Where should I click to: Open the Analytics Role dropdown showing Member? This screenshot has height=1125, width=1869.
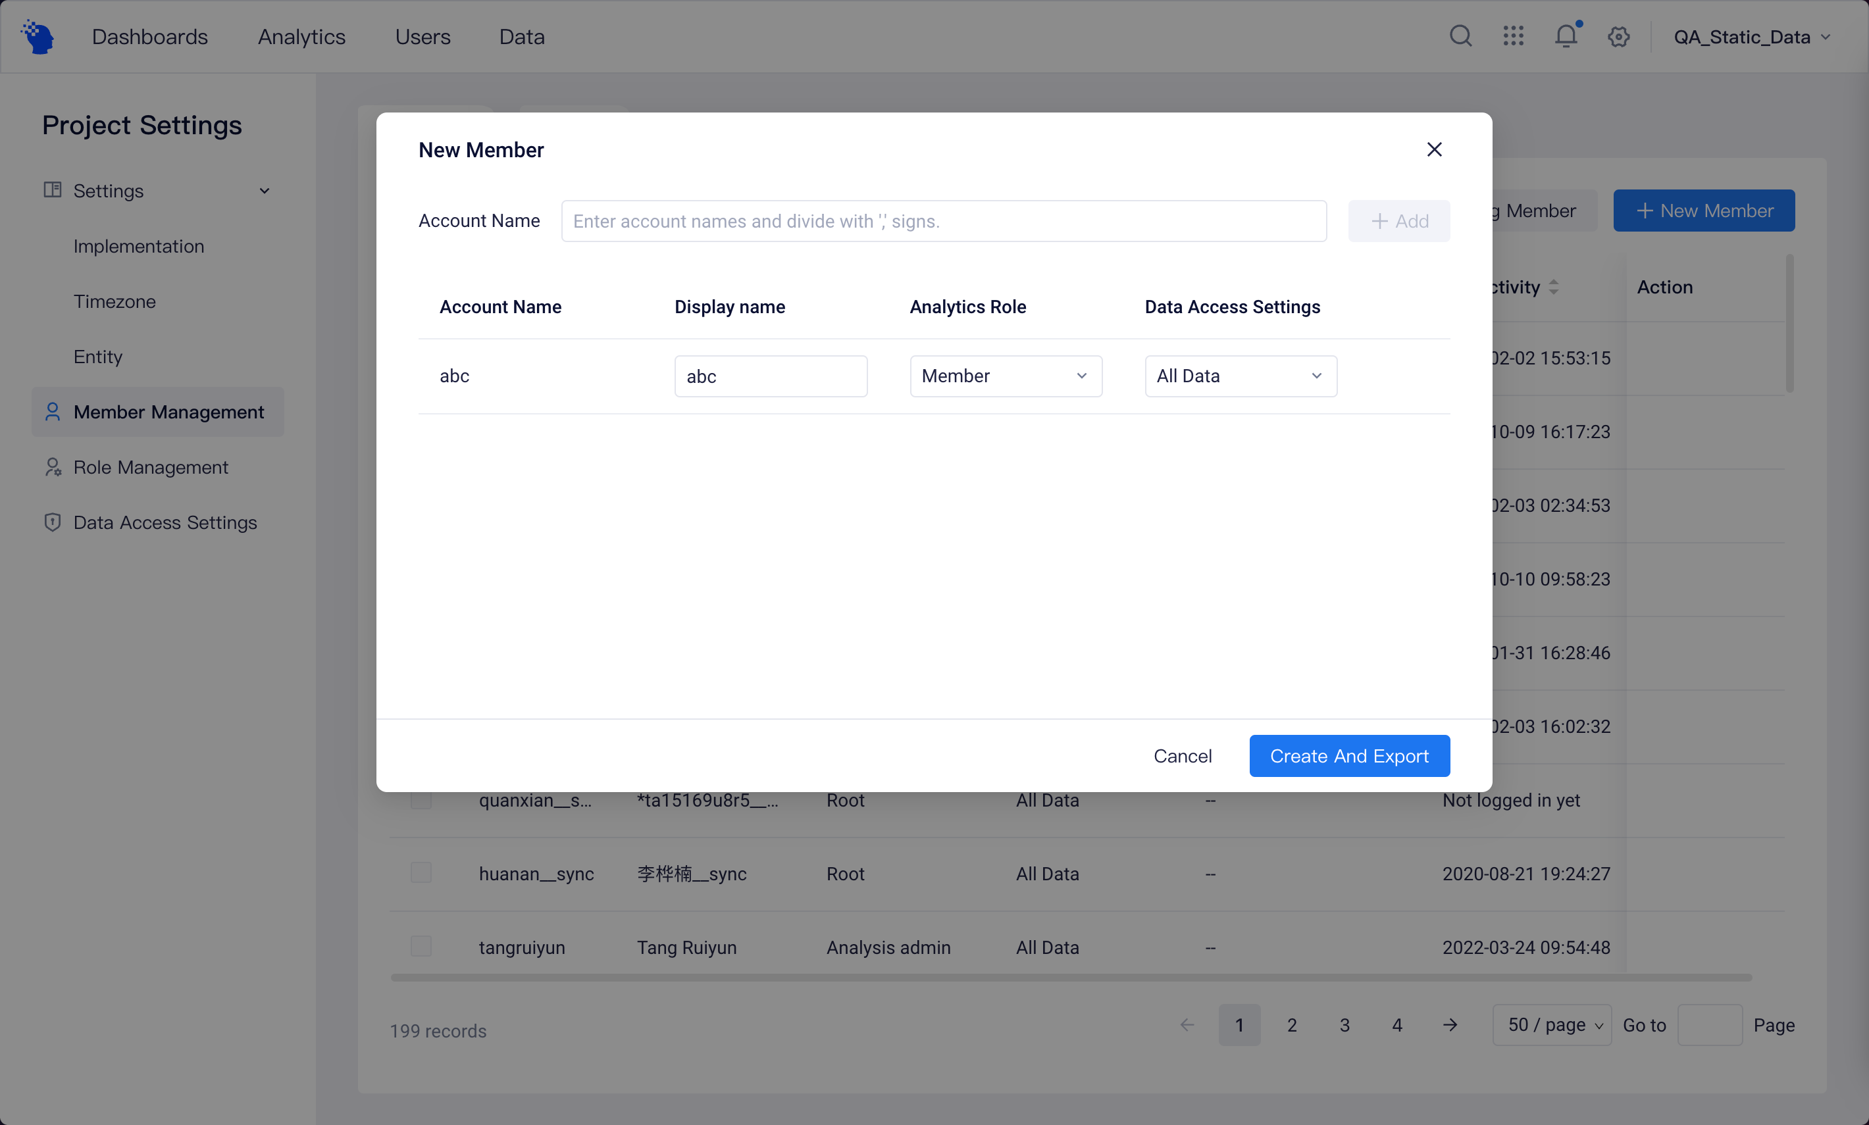coord(1006,375)
